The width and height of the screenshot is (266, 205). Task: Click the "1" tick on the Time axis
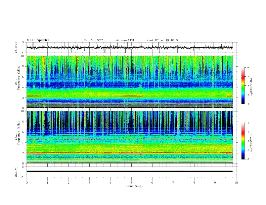tap(47, 183)
